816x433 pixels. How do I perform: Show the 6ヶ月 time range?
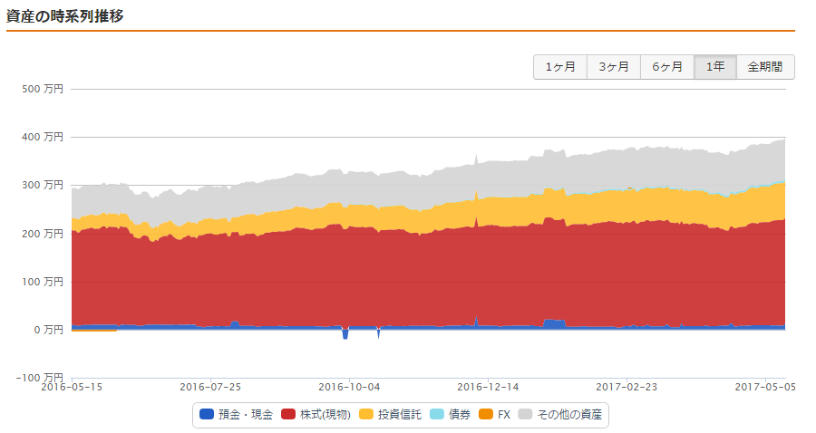click(667, 67)
